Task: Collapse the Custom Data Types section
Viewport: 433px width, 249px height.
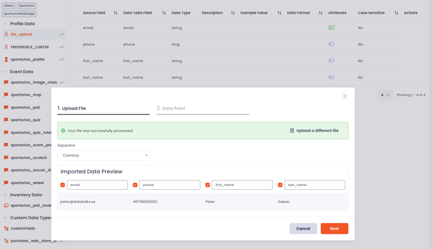Action: [5, 217]
